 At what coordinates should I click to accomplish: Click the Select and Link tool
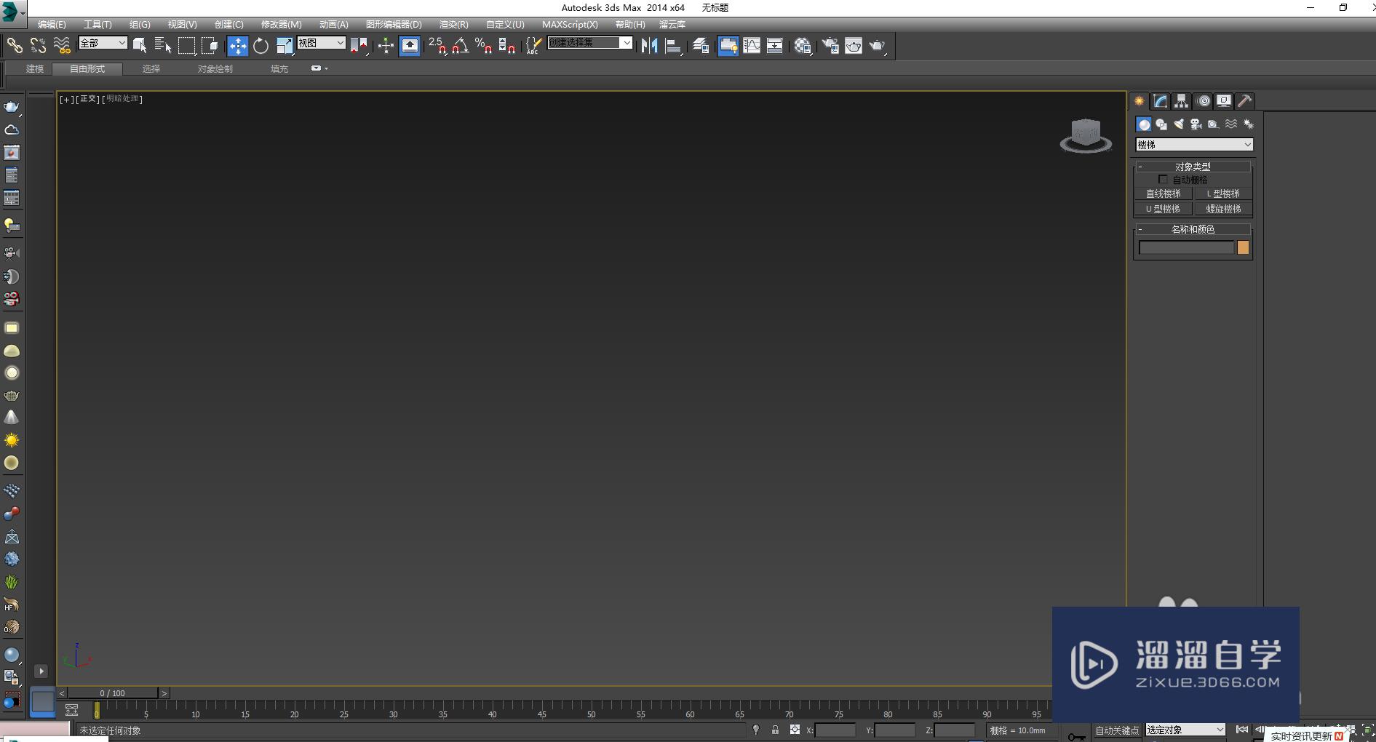point(15,46)
